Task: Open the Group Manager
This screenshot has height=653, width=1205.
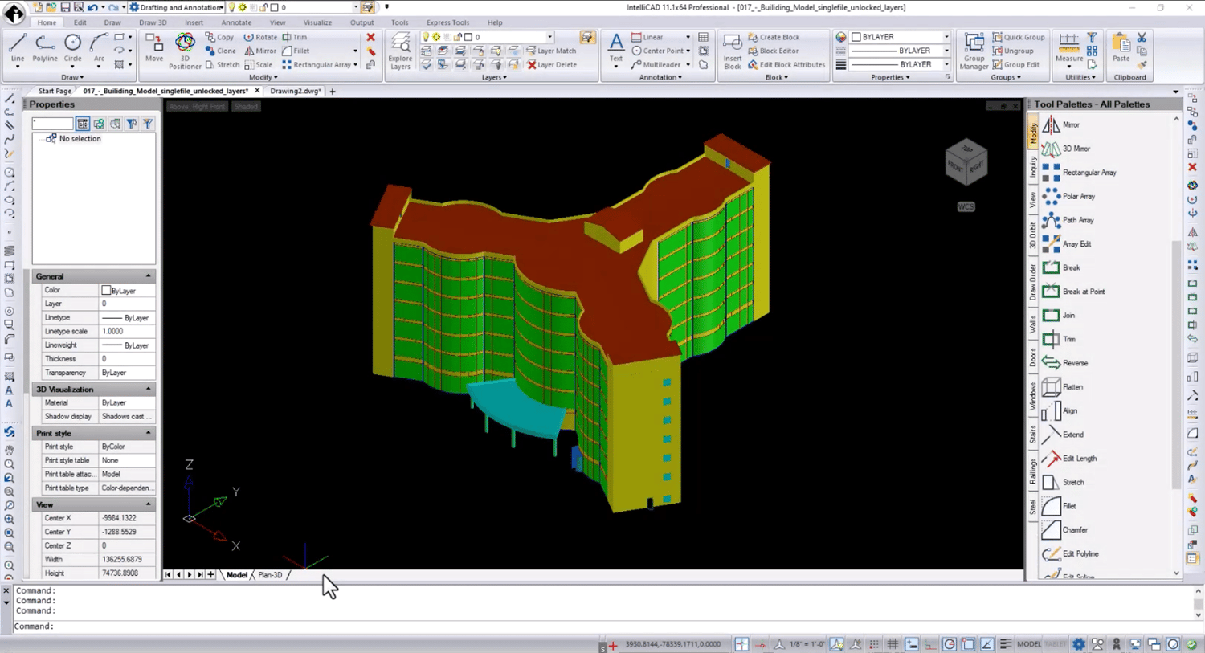Action: 974,50
